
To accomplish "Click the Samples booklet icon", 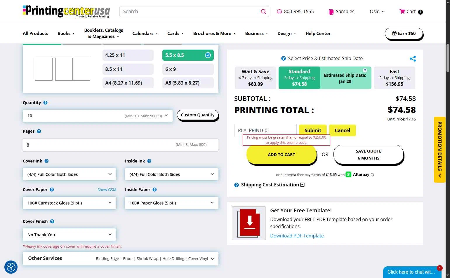I will tap(331, 12).
